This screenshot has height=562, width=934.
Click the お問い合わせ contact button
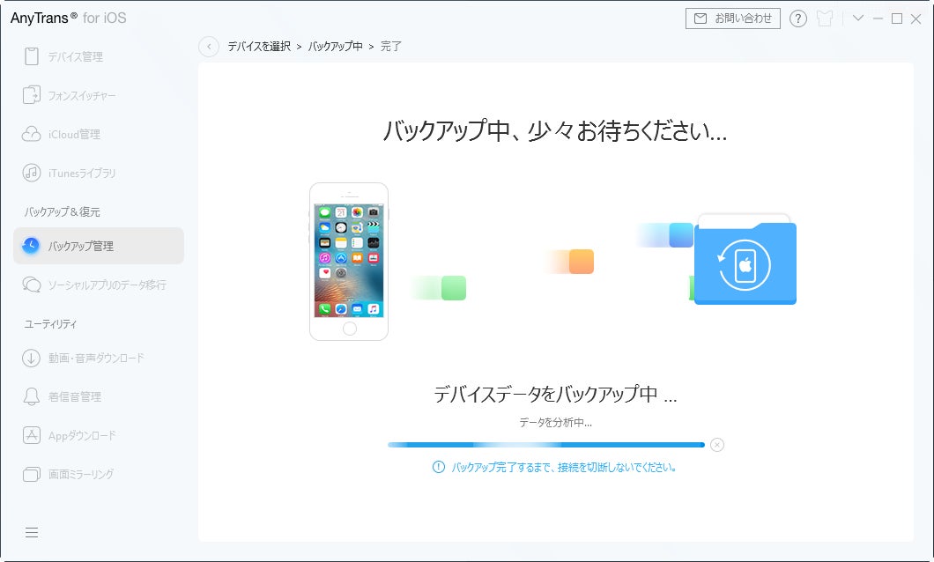[733, 18]
